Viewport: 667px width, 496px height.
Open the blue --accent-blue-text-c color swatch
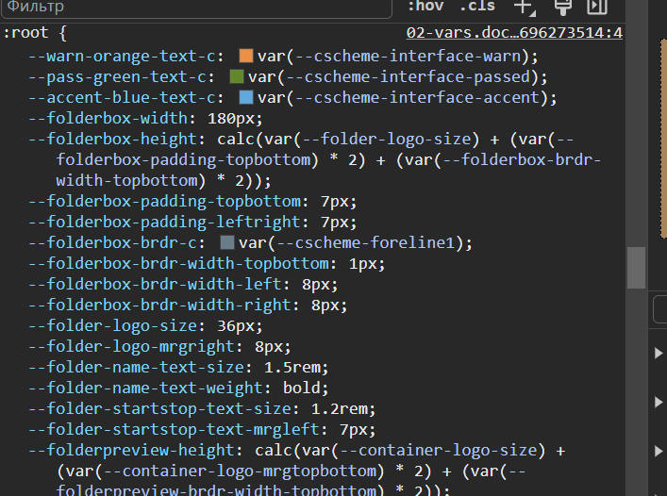click(246, 97)
